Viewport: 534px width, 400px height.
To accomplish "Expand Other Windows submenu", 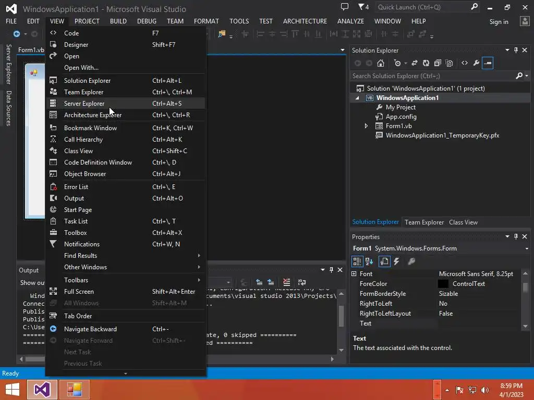I will click(x=125, y=267).
